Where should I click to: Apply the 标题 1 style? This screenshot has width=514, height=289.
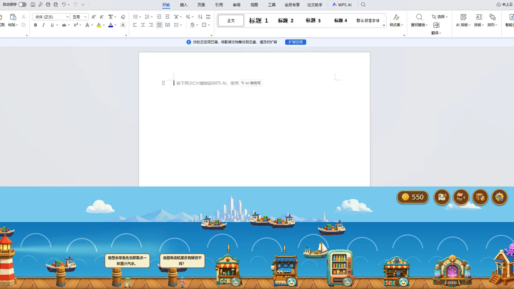click(258, 21)
